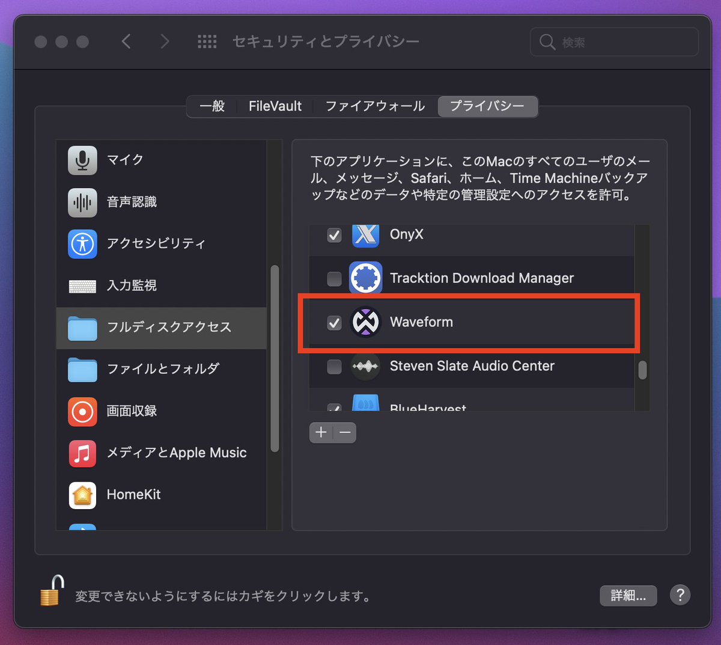Click the accessibility icon for アクセシビリティ

pyautogui.click(x=82, y=243)
